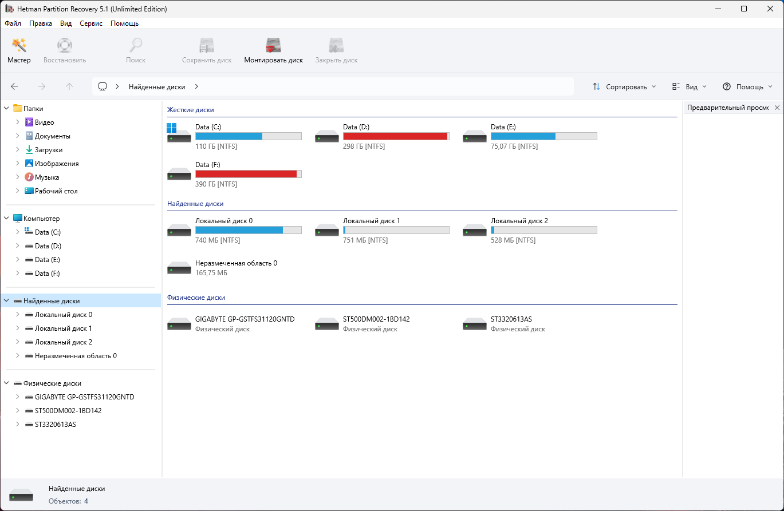Select Data (D:) in the tree
Viewport: 784px width, 511px height.
[48, 245]
